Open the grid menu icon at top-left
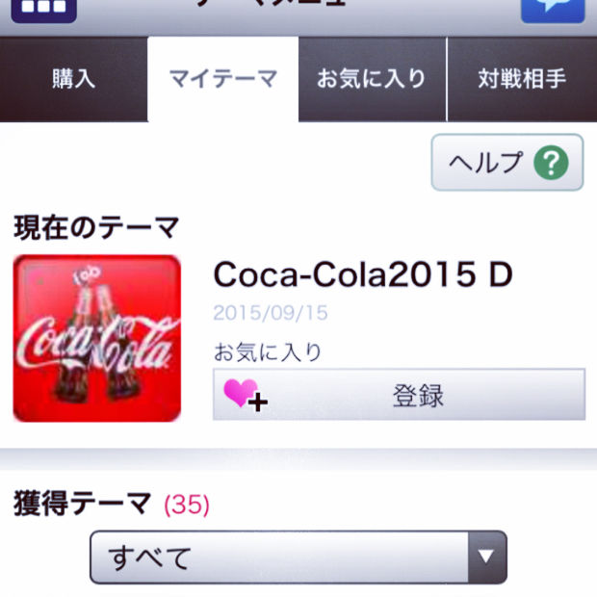Image resolution: width=597 pixels, height=597 pixels. [39, 8]
